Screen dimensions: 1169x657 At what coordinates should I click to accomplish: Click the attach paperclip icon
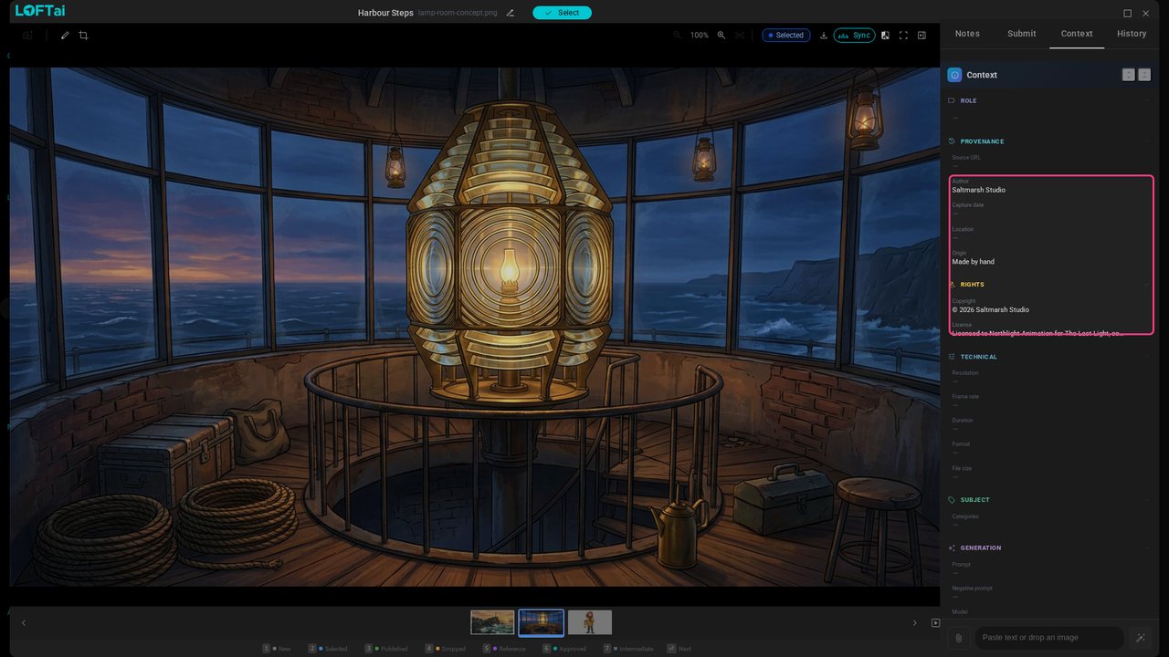tap(958, 638)
